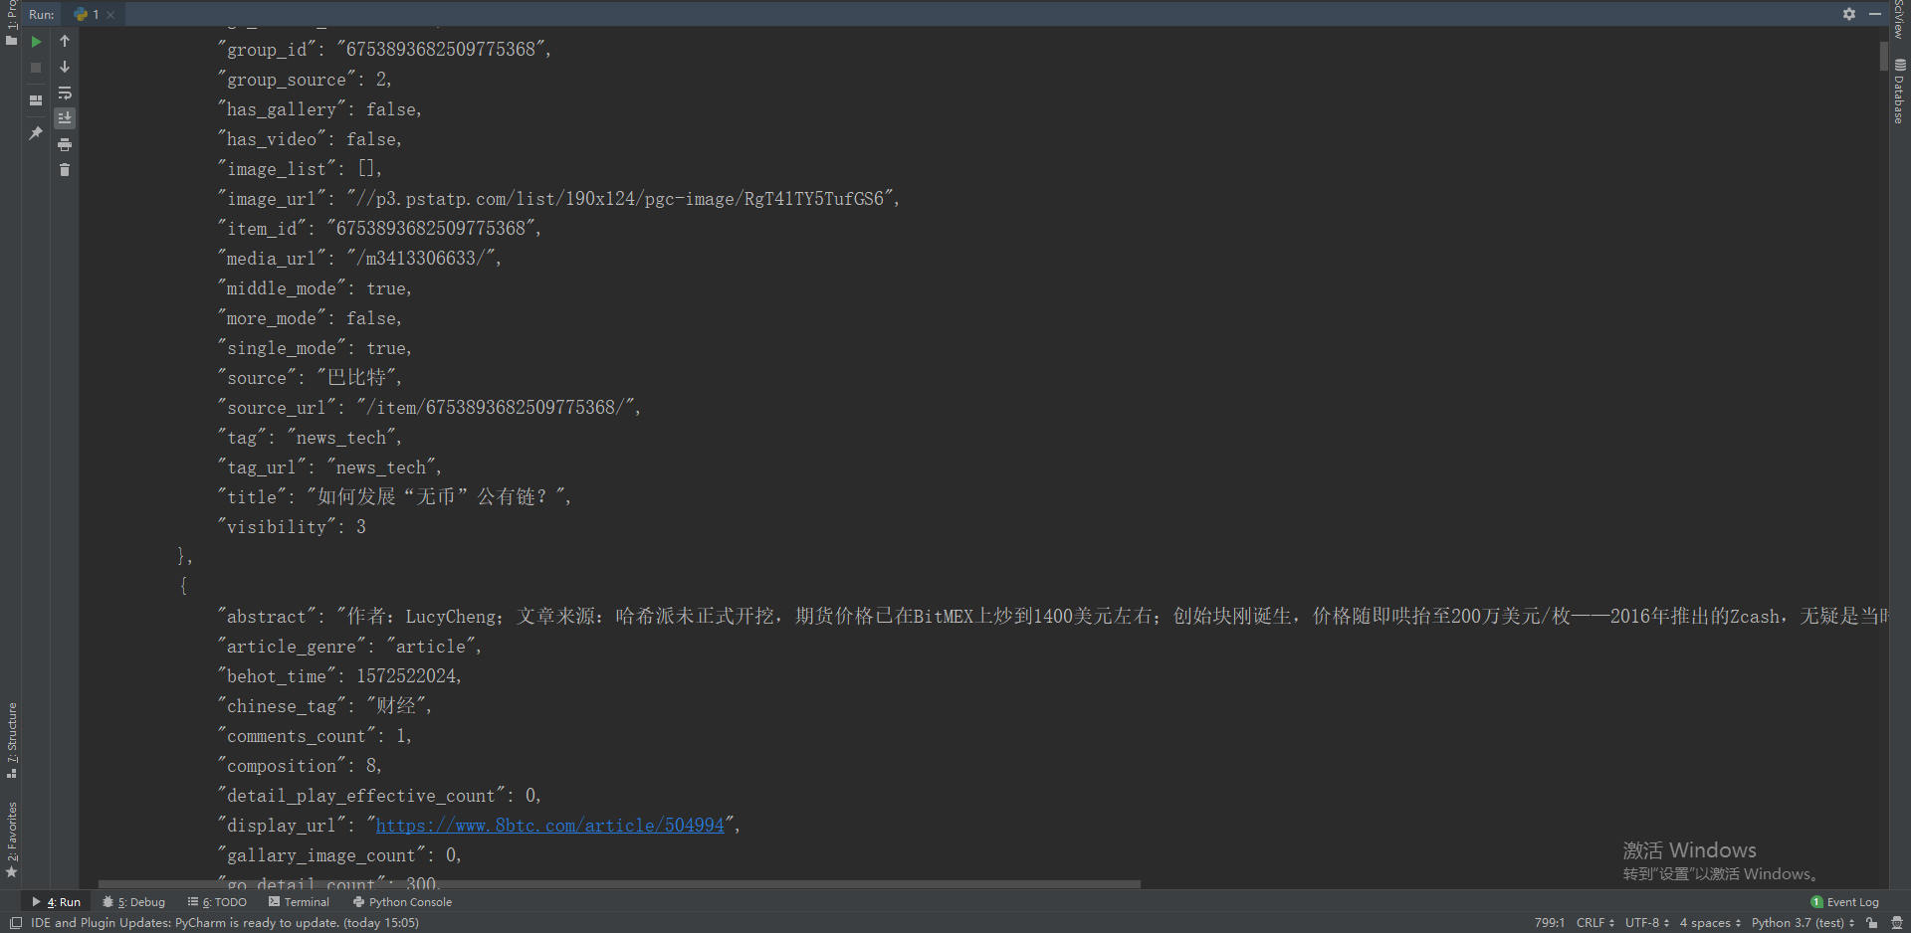Rerun the script with the green play button
The width and height of the screenshot is (1911, 933).
(x=36, y=42)
